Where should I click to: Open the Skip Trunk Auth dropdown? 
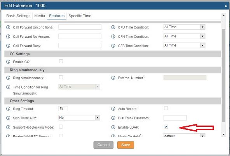[x=79, y=118]
